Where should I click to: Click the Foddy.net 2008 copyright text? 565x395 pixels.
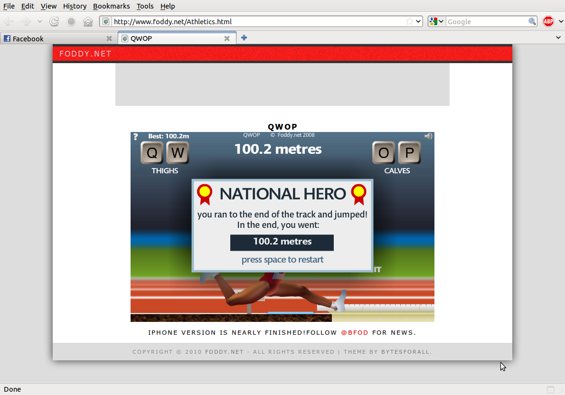point(292,135)
